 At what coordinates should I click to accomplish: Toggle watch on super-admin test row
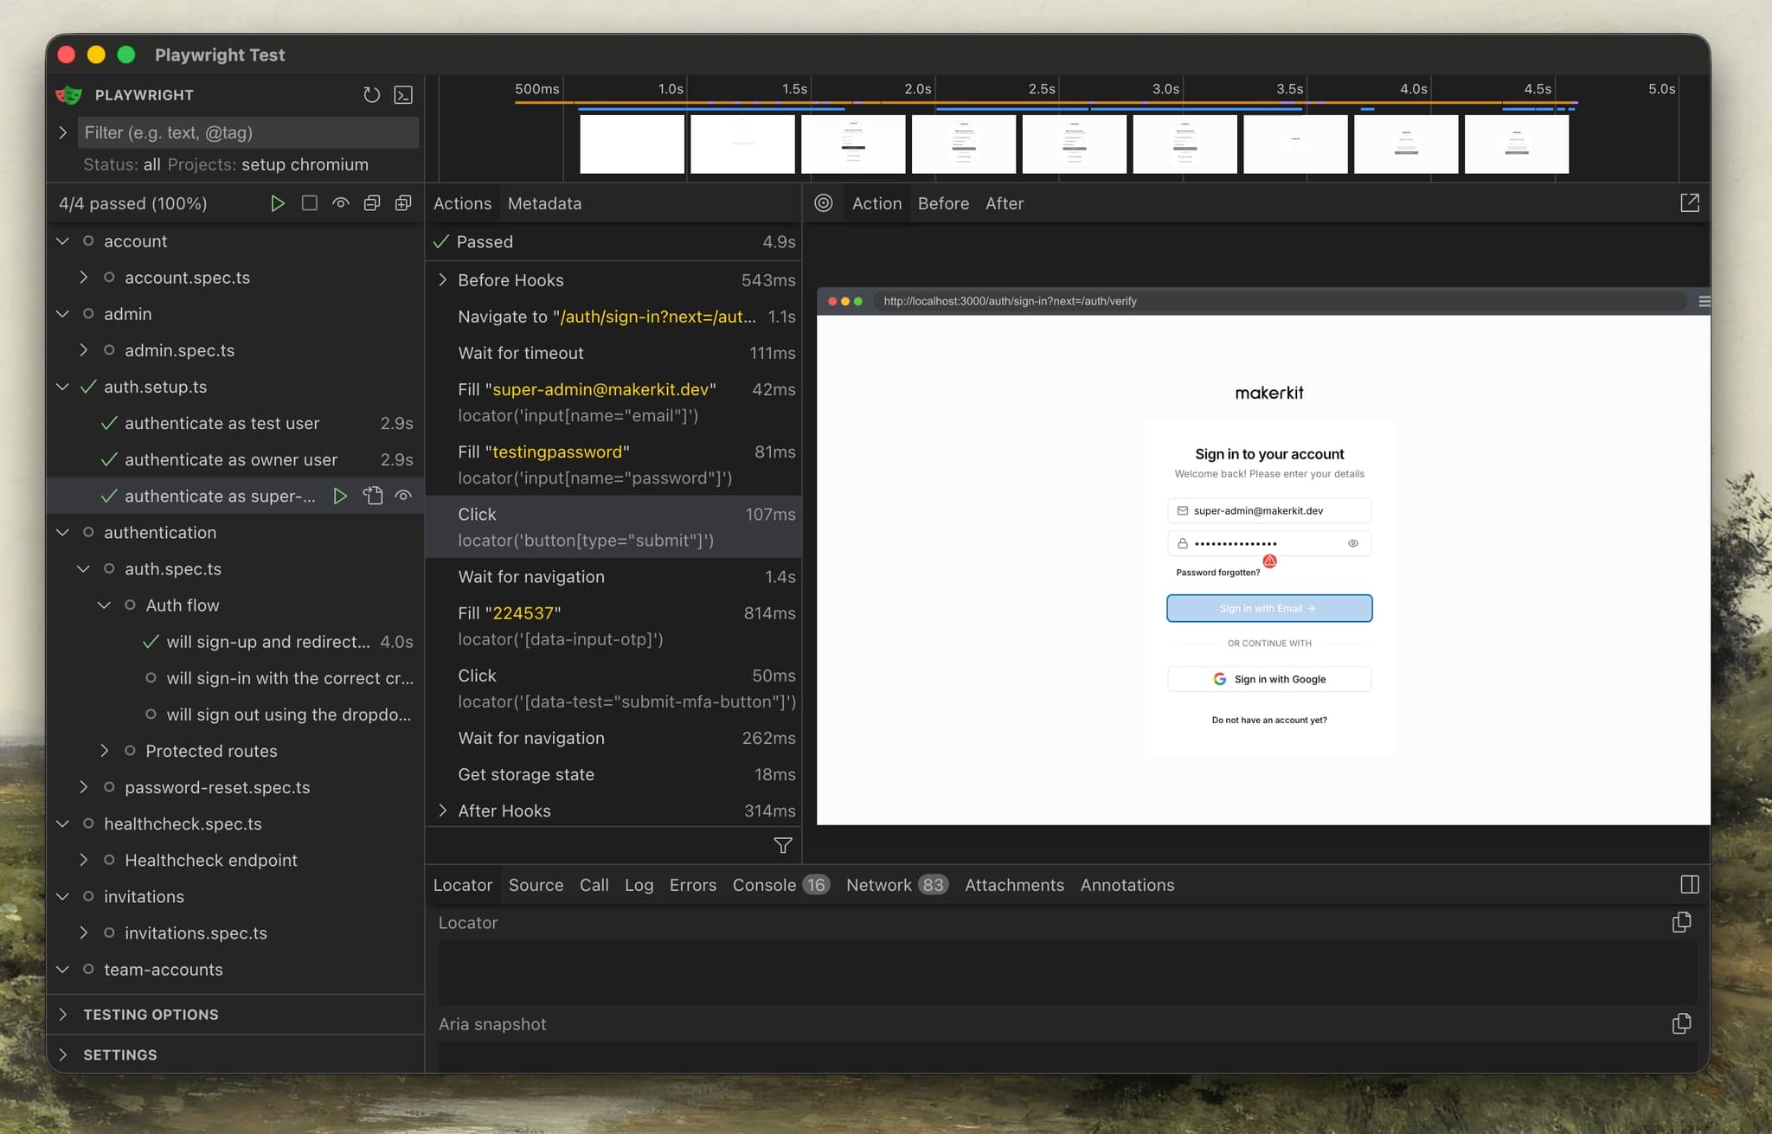coord(403,496)
